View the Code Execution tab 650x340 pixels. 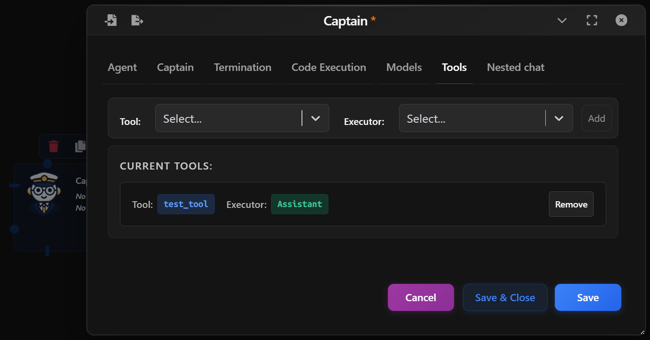pos(328,67)
